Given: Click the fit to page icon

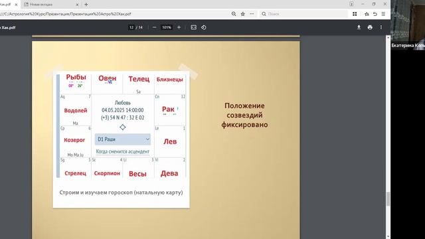Looking at the screenshot, I should (x=193, y=27).
